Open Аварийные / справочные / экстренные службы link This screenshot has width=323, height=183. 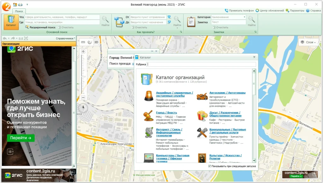[x=174, y=94]
